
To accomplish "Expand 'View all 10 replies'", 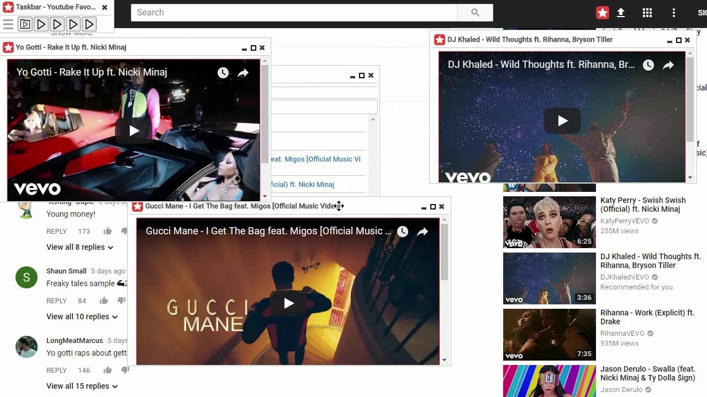I will (82, 316).
